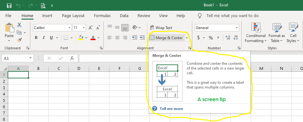The height and width of the screenshot is (122, 303).
Task: Open the Help tab
Action: click(181, 15)
